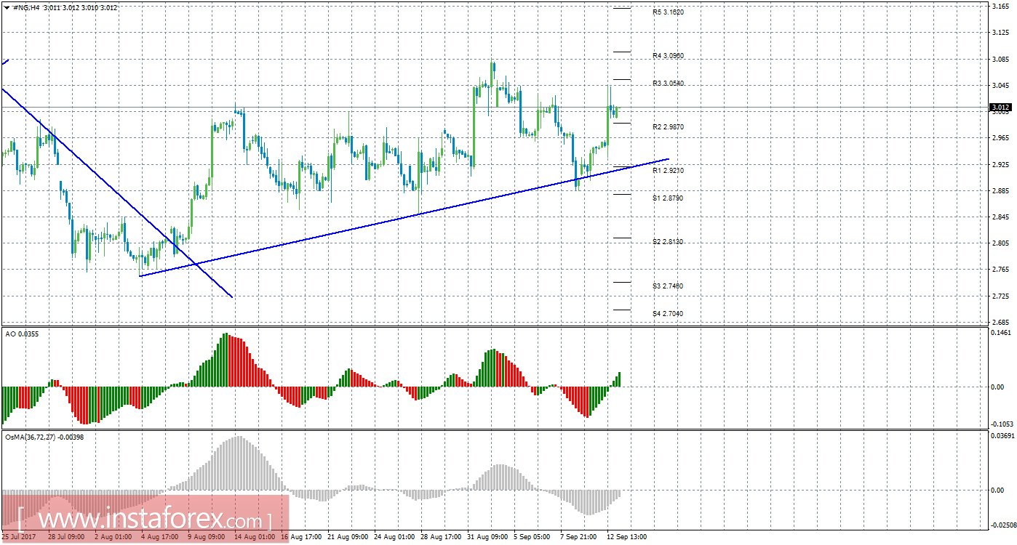Click the 16 Aug 17:00 time label
Image resolution: width=1017 pixels, height=545 pixels.
point(301,538)
